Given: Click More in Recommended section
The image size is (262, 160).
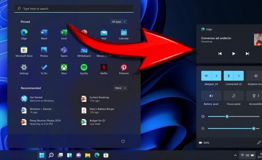Looking at the screenshot, I should tap(120, 88).
